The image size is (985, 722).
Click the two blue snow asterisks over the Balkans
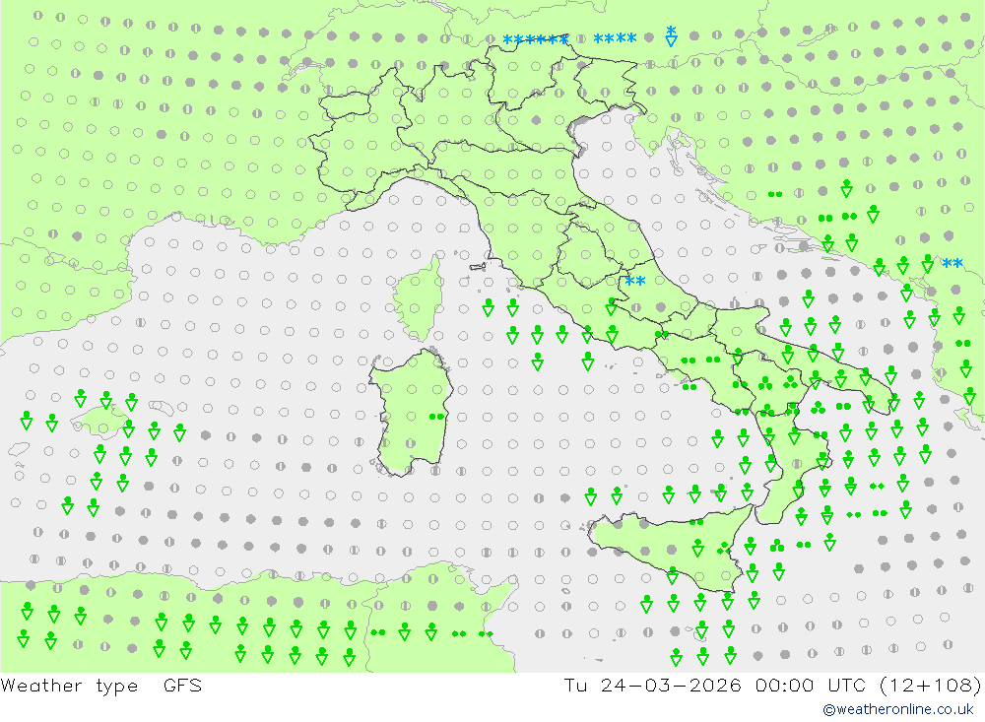(952, 263)
